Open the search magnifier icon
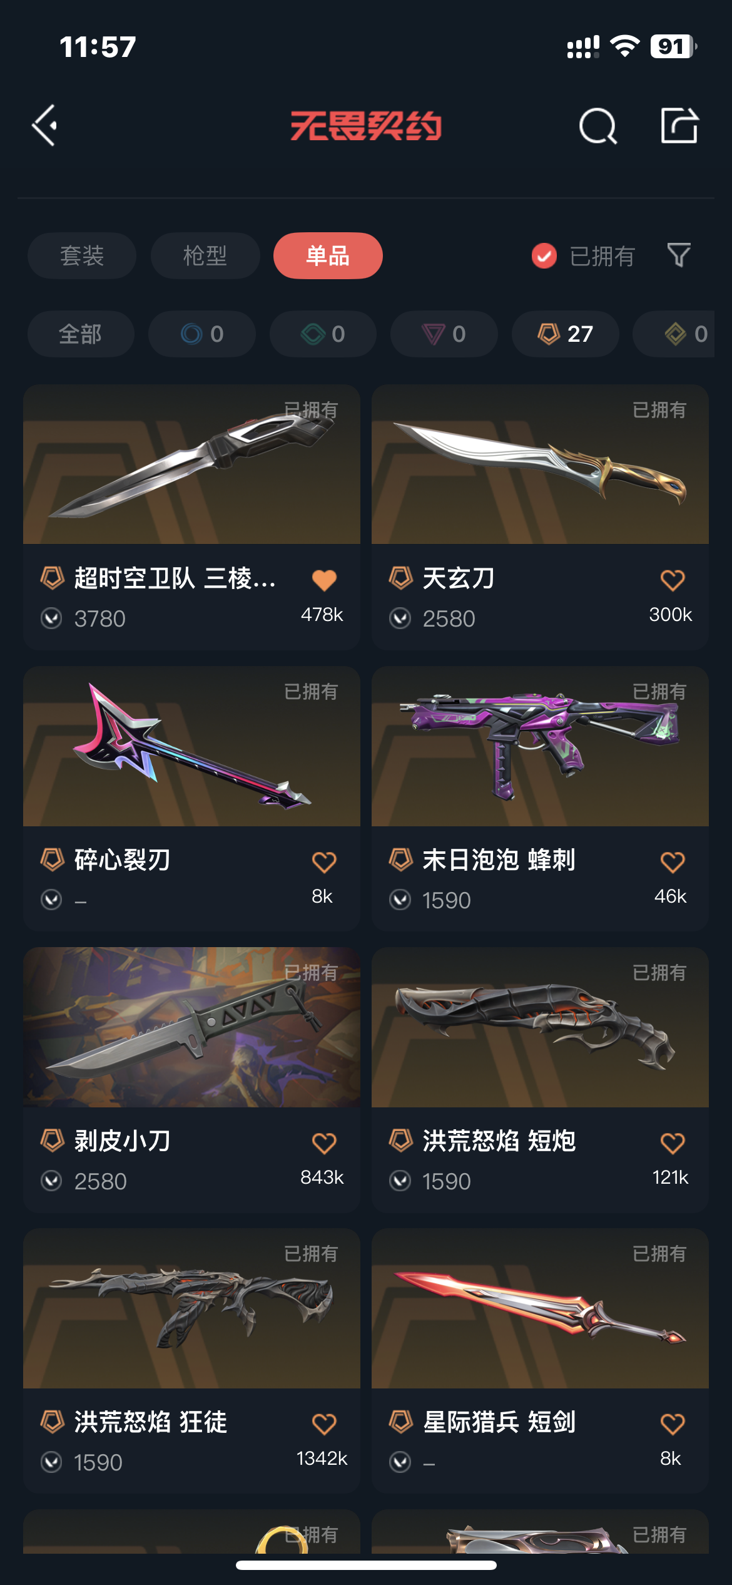 pos(598,126)
